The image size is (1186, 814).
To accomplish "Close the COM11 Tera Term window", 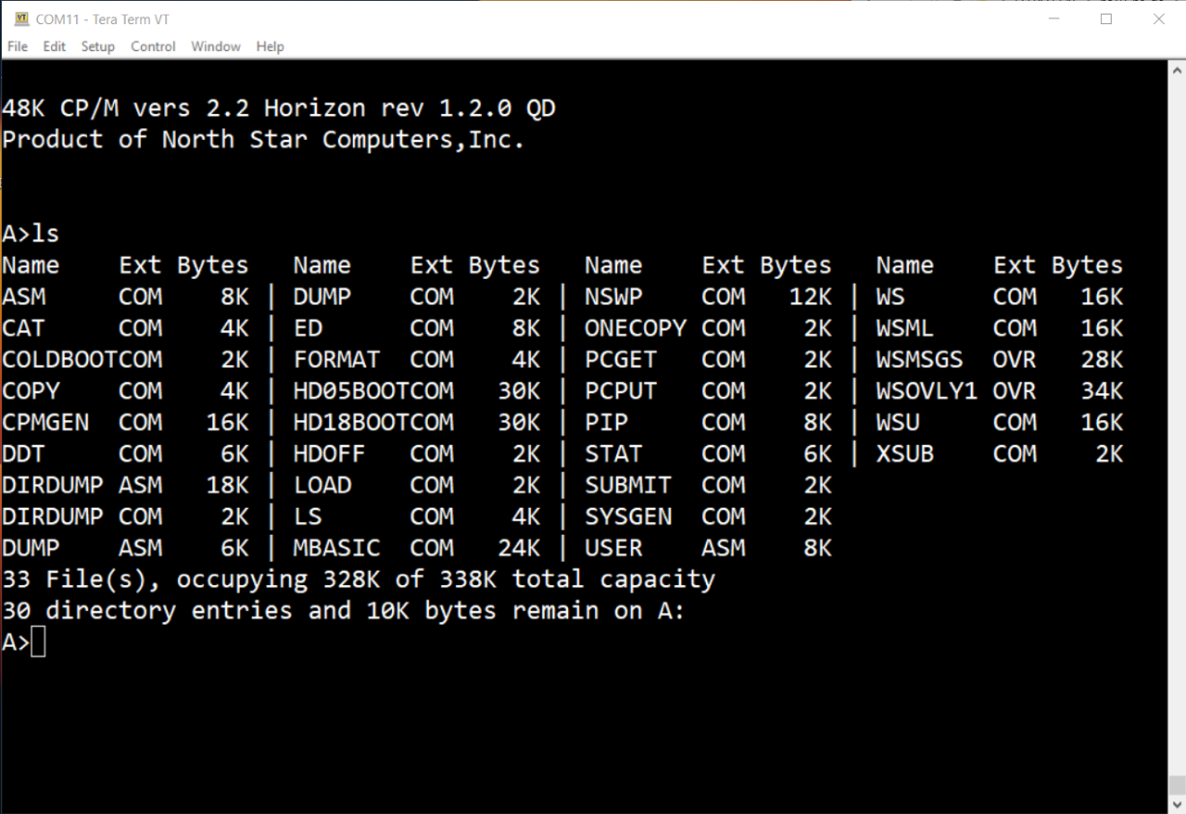I will tap(1158, 19).
